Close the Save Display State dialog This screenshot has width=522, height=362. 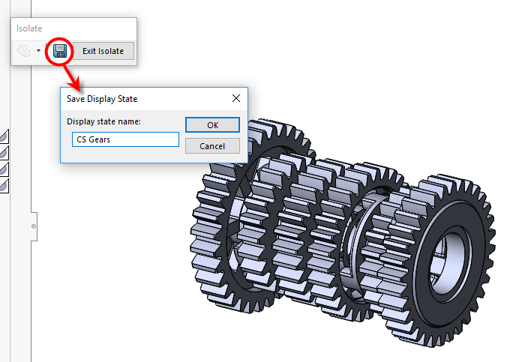click(236, 98)
